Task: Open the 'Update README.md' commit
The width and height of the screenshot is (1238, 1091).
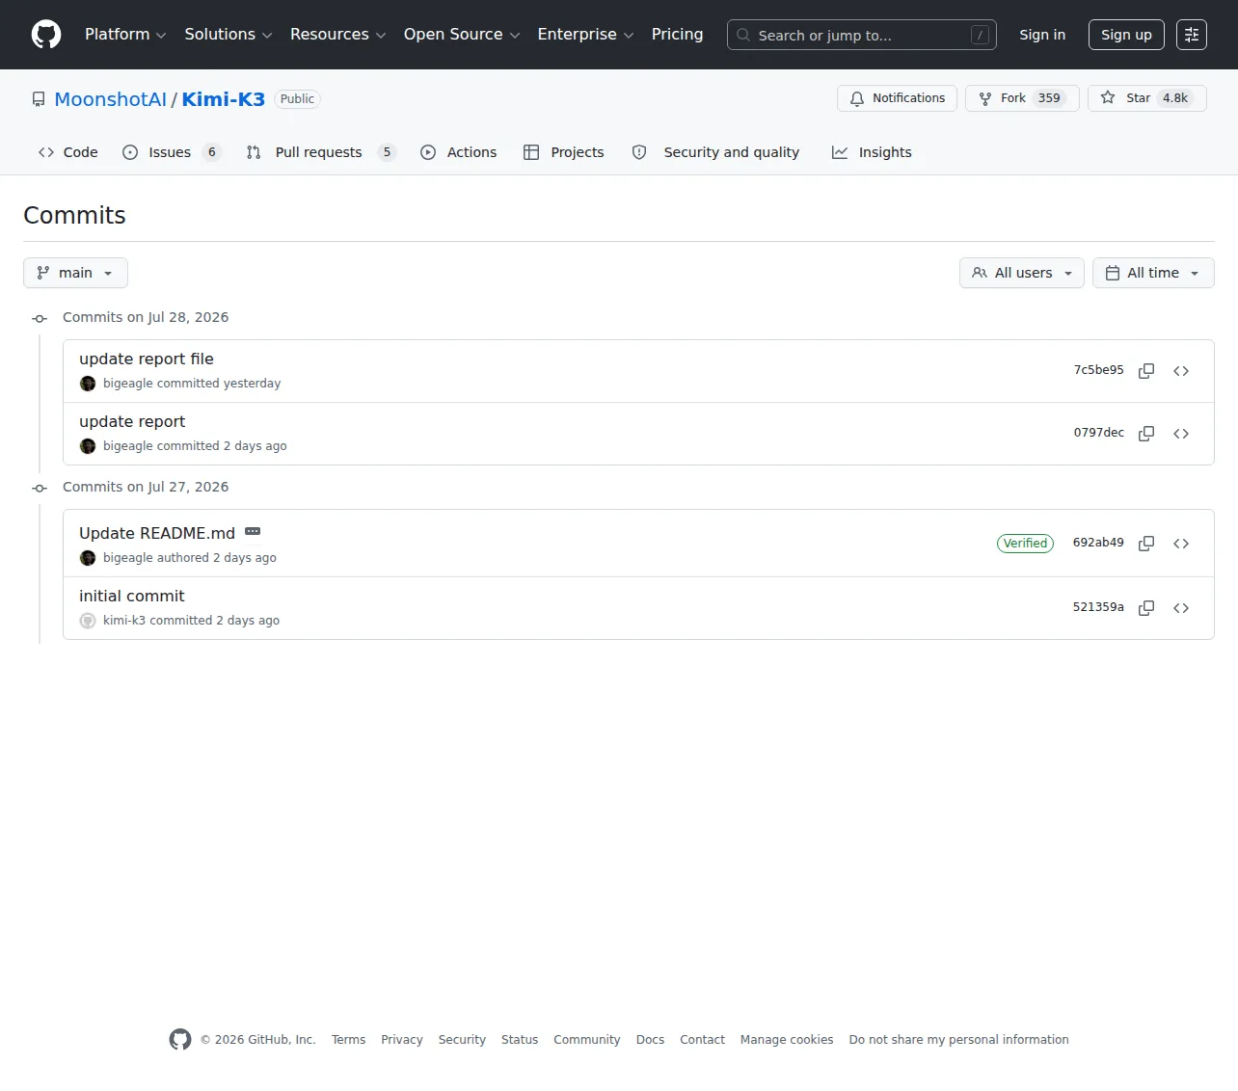Action: click(157, 533)
